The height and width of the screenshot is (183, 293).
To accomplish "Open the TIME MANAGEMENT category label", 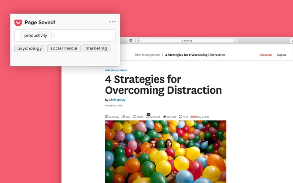I will (x=116, y=70).
